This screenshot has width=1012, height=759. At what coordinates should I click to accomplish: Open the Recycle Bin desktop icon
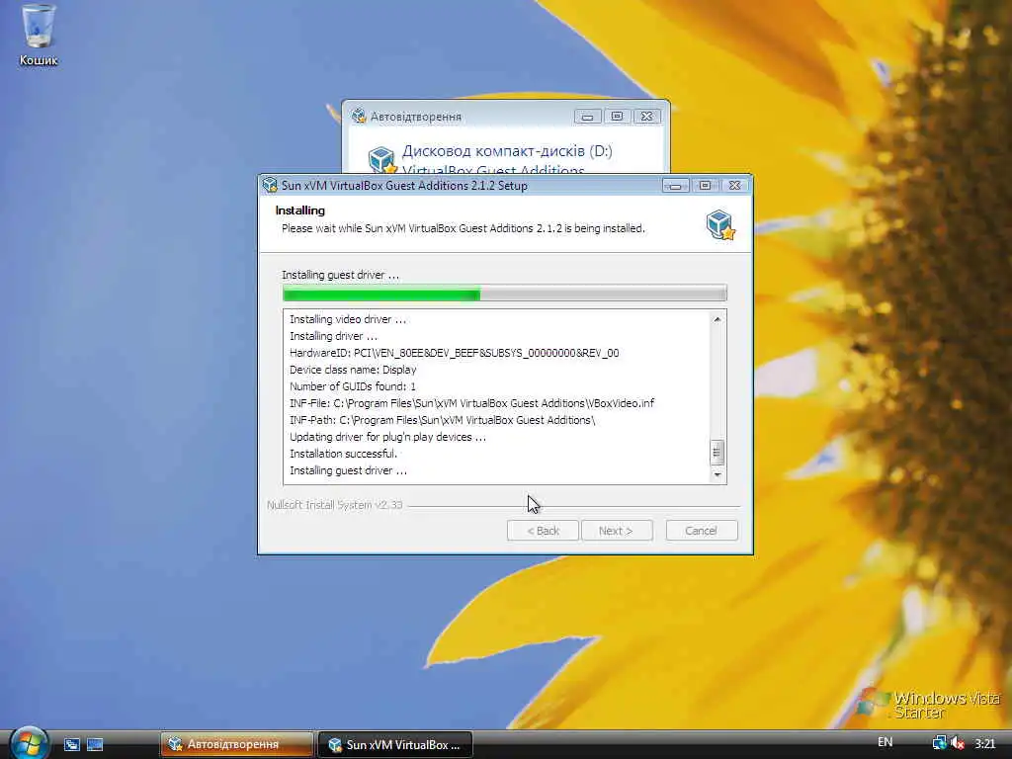click(x=39, y=26)
